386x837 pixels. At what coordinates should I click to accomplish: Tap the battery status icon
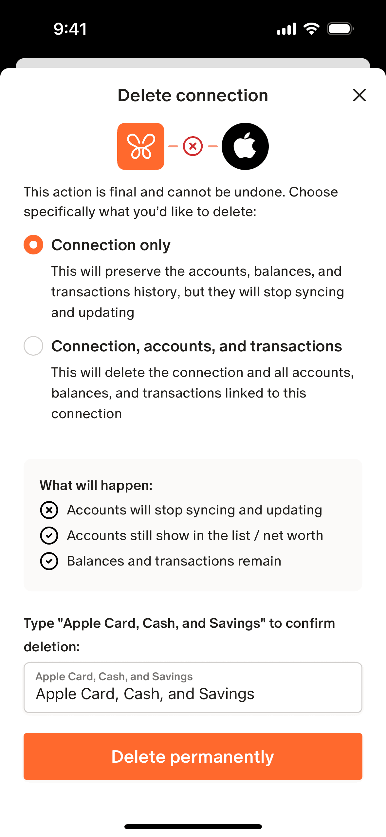tap(340, 29)
